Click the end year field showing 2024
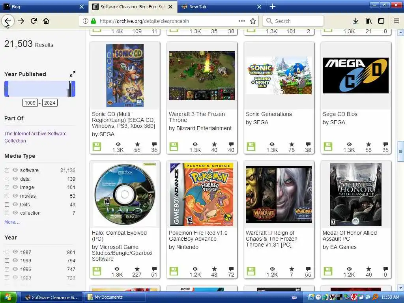The height and width of the screenshot is (303, 404). 50,103
